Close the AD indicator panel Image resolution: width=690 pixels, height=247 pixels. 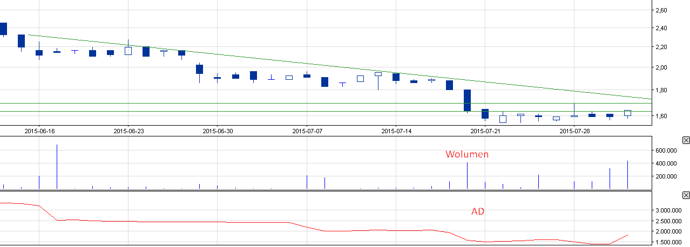click(x=686, y=195)
